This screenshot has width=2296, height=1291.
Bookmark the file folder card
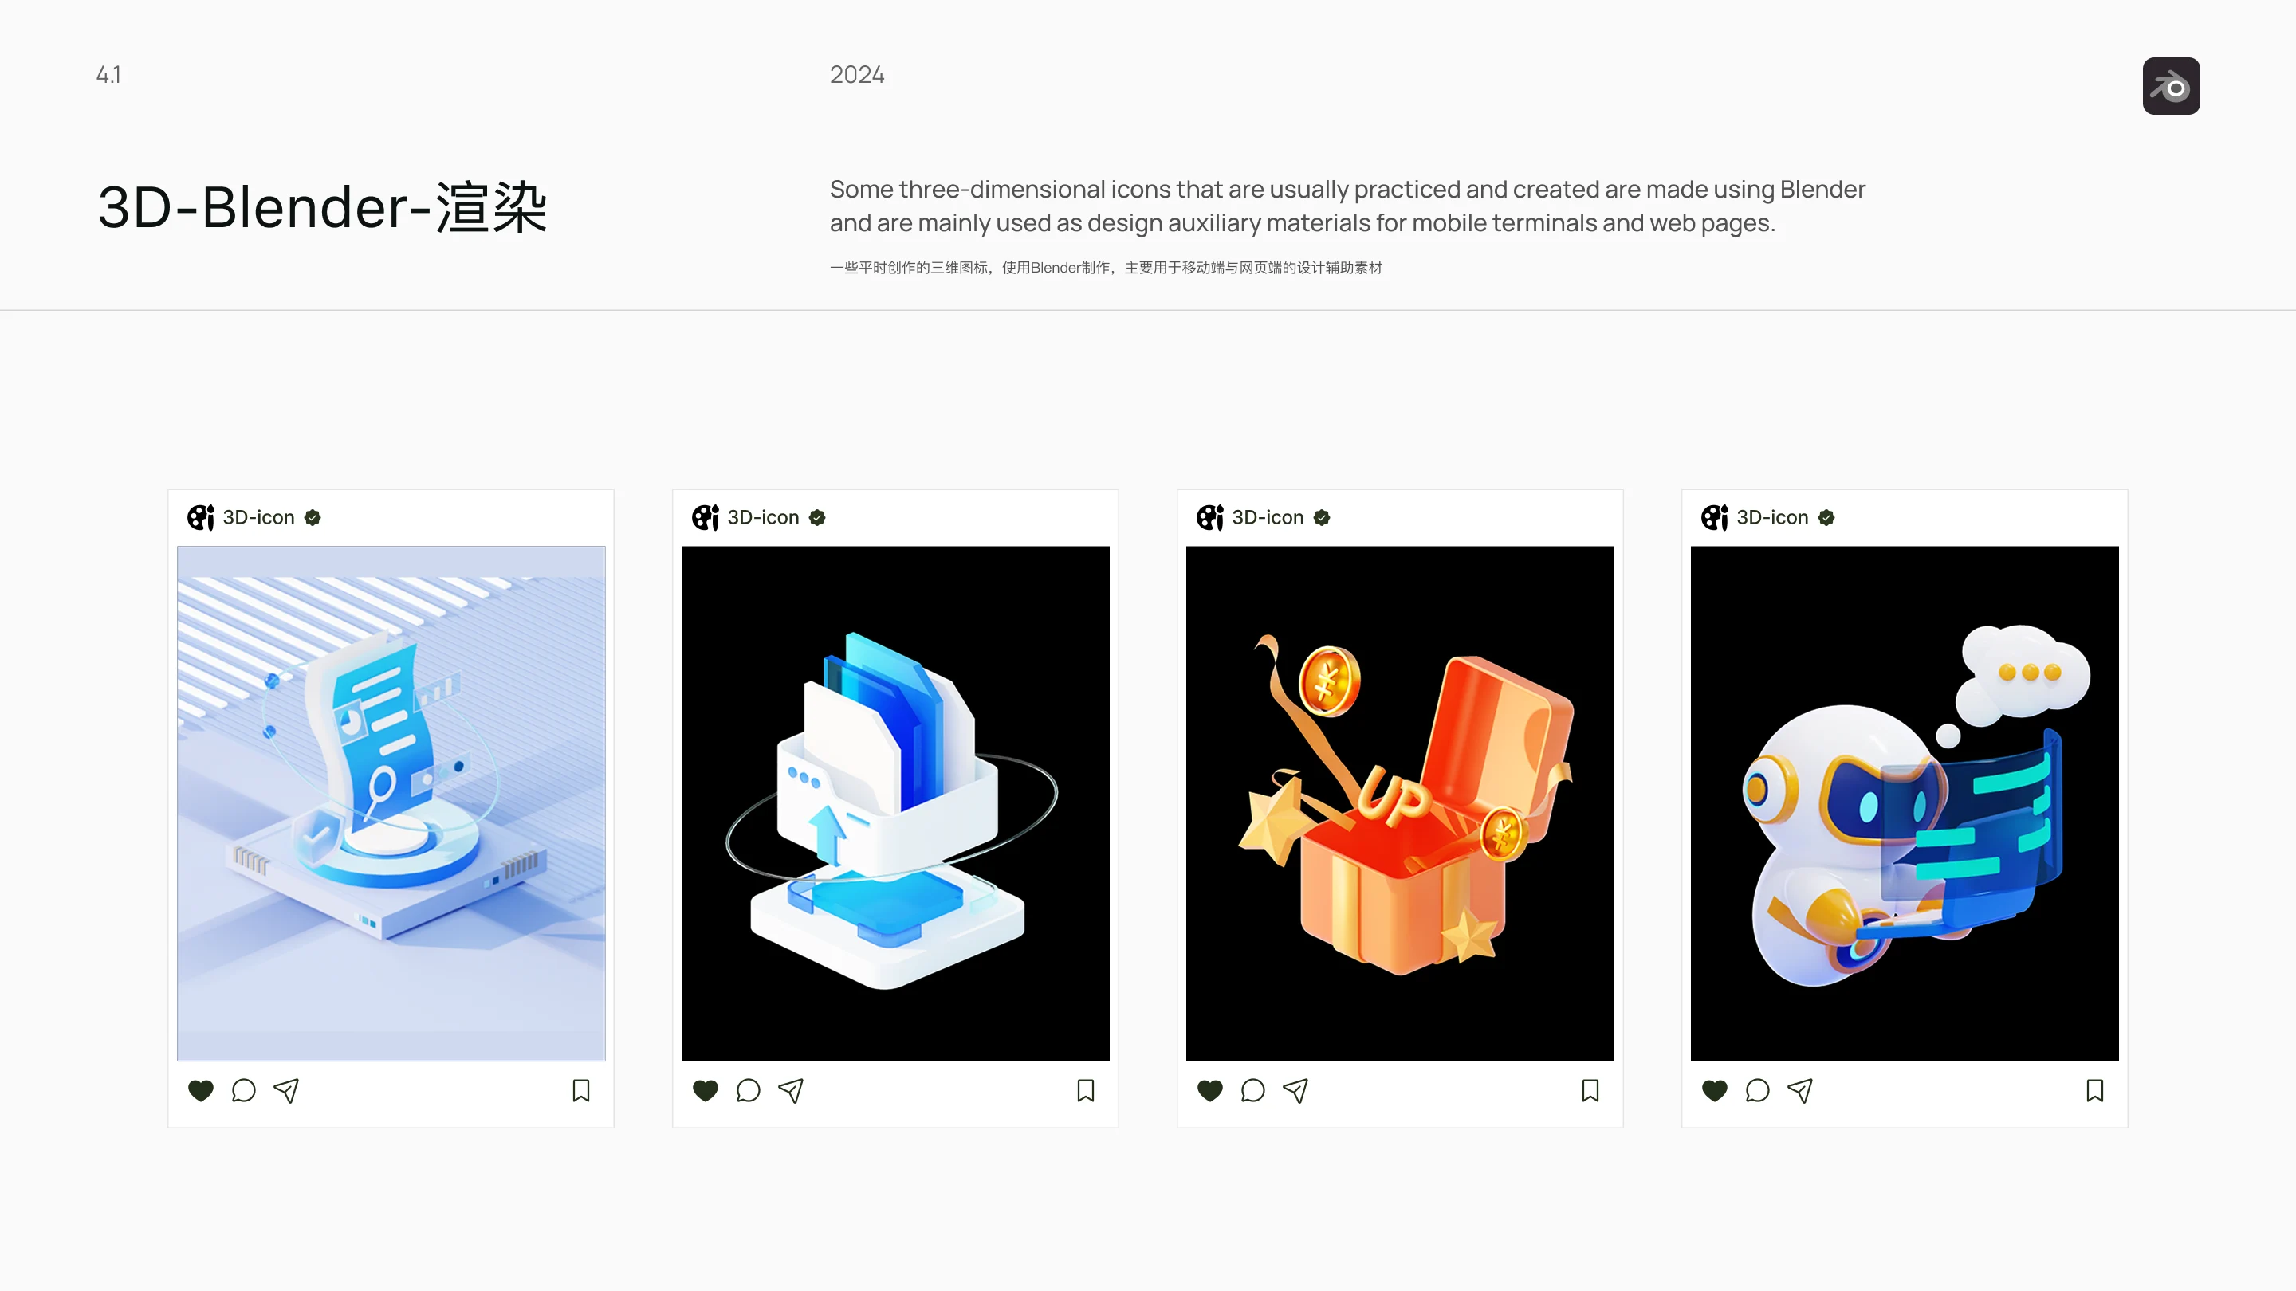[x=1086, y=1090]
